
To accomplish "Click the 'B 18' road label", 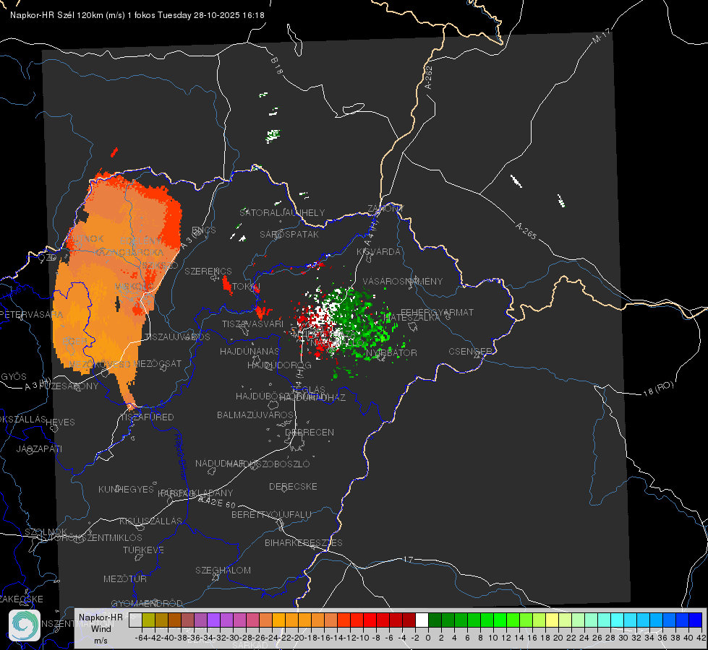I will (x=277, y=66).
